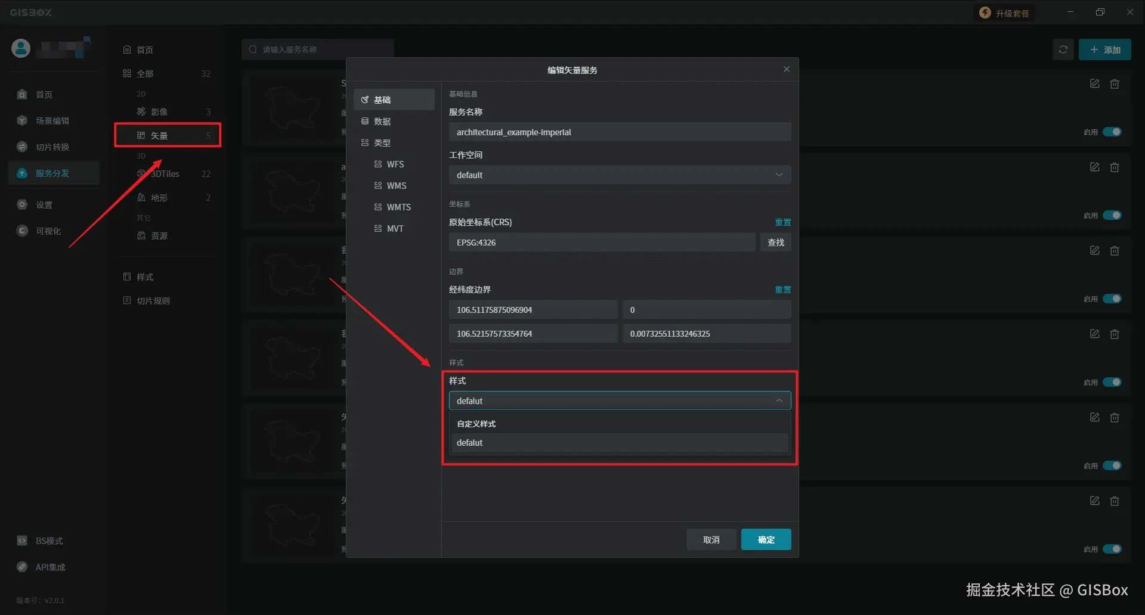Toggle 启用 switch on sixth service

pos(1112,549)
